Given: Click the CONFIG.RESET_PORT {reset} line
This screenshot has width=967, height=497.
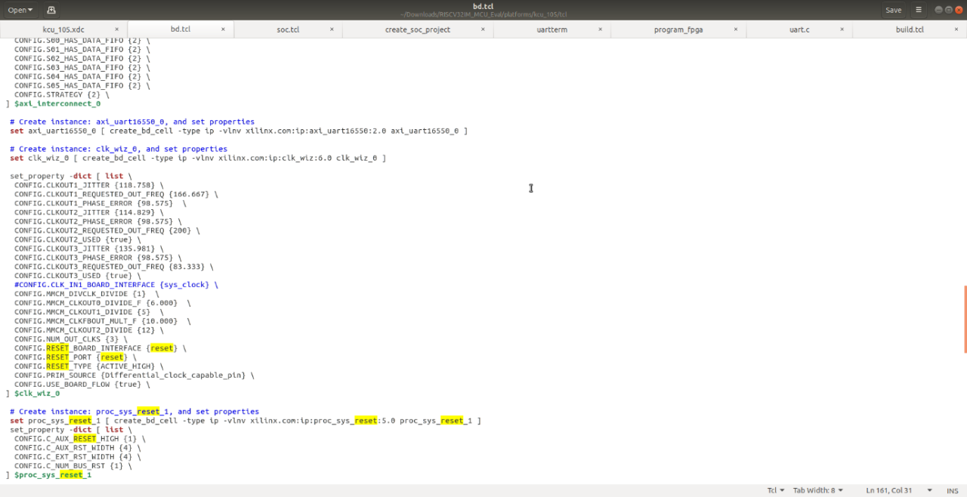Looking at the screenshot, I should (76, 357).
